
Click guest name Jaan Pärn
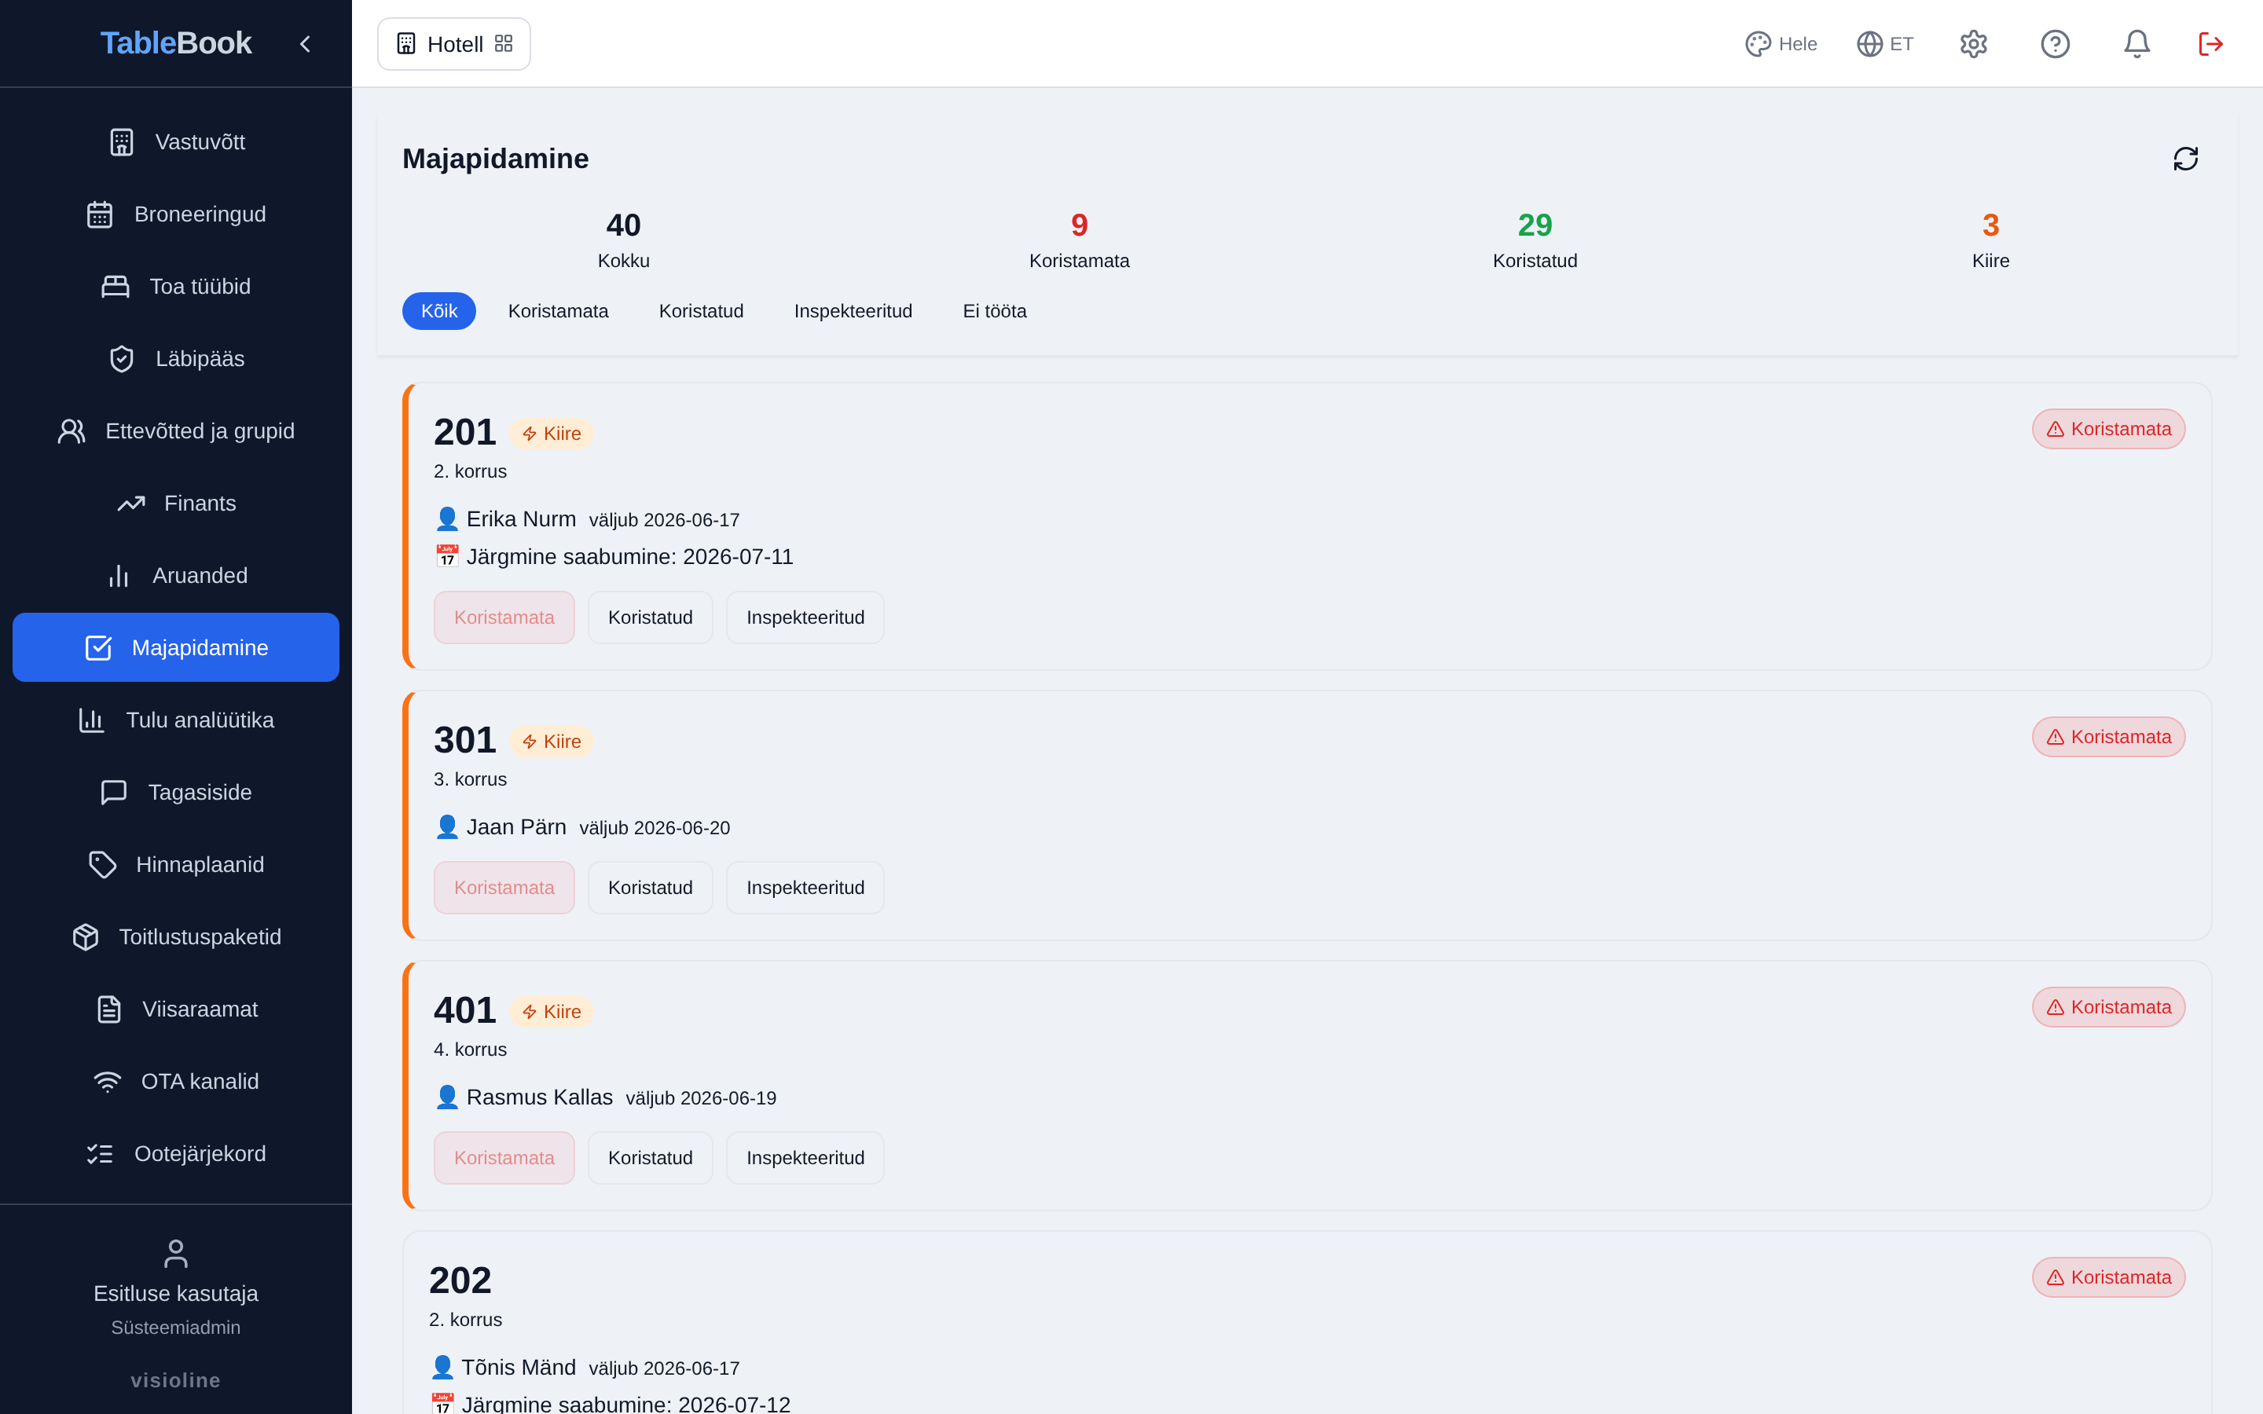point(516,828)
